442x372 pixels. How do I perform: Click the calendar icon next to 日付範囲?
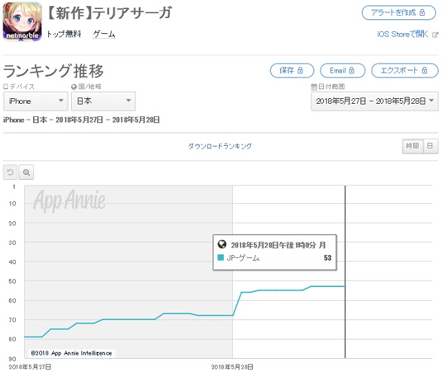point(314,87)
